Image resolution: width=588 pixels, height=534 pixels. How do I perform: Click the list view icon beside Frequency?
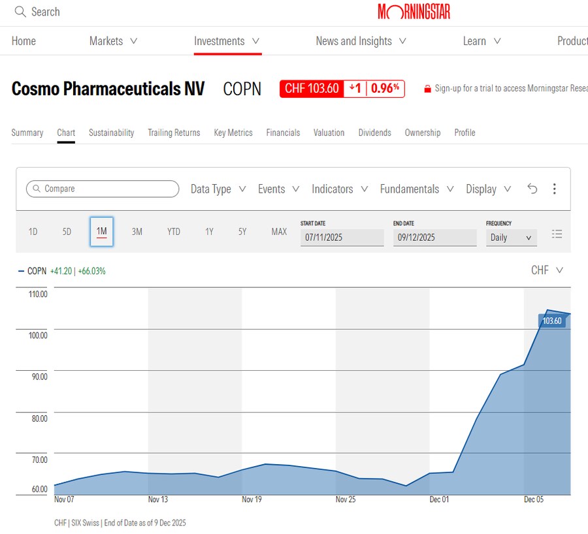coord(557,234)
